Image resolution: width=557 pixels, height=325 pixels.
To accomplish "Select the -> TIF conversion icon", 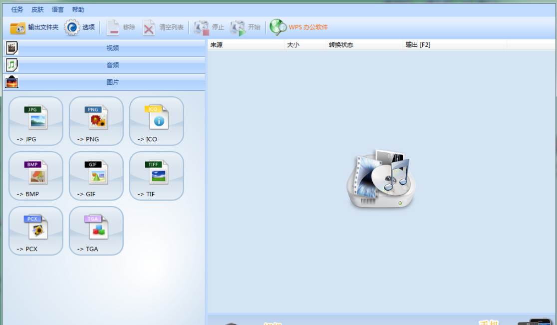I will 157,176.
